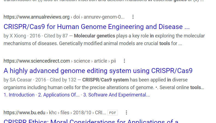Click the 'by SA Ceasar · 2016' author text
The height and width of the screenshot is (123, 216).
pos(25,80)
